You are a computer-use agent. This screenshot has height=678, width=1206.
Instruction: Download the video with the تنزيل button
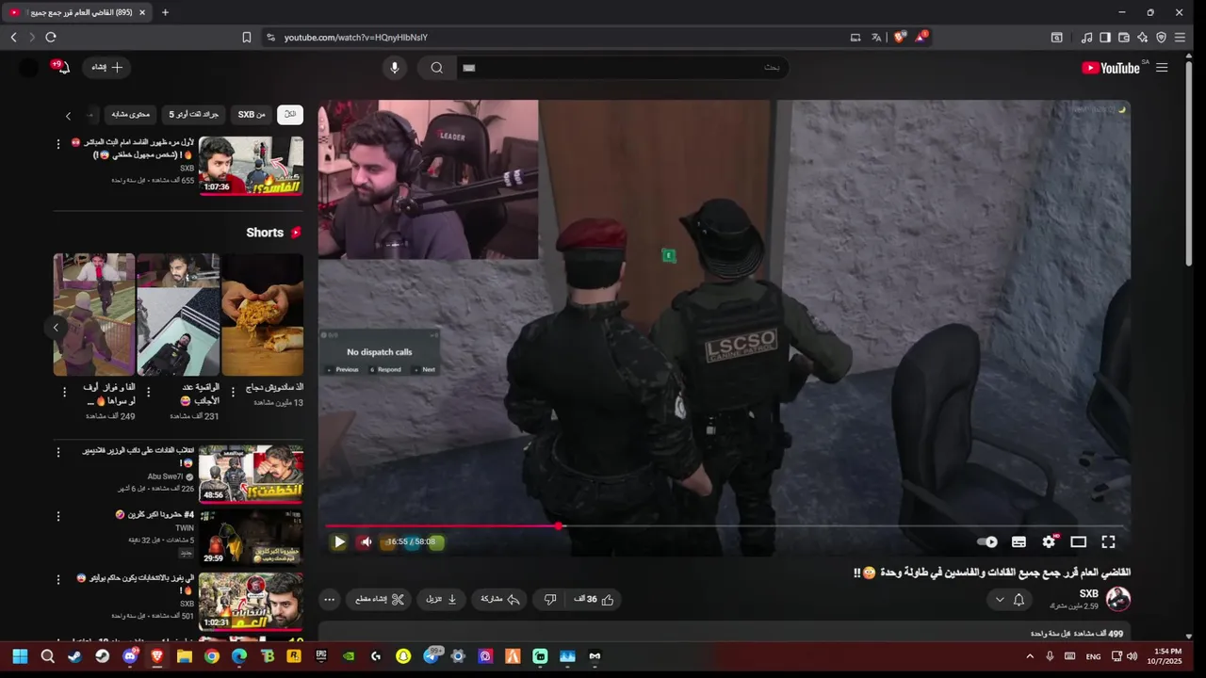442,599
